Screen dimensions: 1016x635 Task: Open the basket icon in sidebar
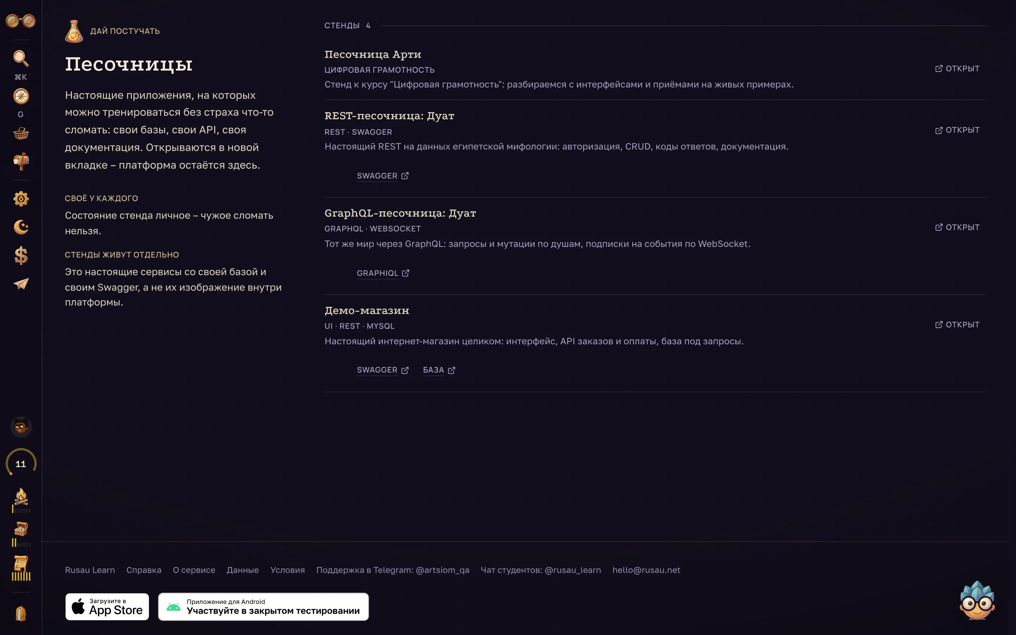point(20,134)
